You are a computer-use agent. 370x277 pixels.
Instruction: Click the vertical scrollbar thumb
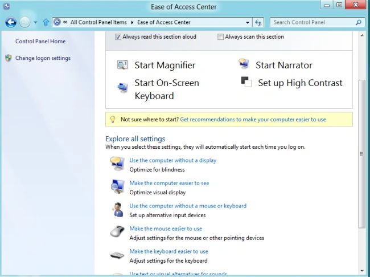point(361,154)
